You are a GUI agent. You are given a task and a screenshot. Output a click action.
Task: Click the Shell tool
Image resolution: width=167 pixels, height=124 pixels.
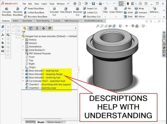click(x=128, y=17)
